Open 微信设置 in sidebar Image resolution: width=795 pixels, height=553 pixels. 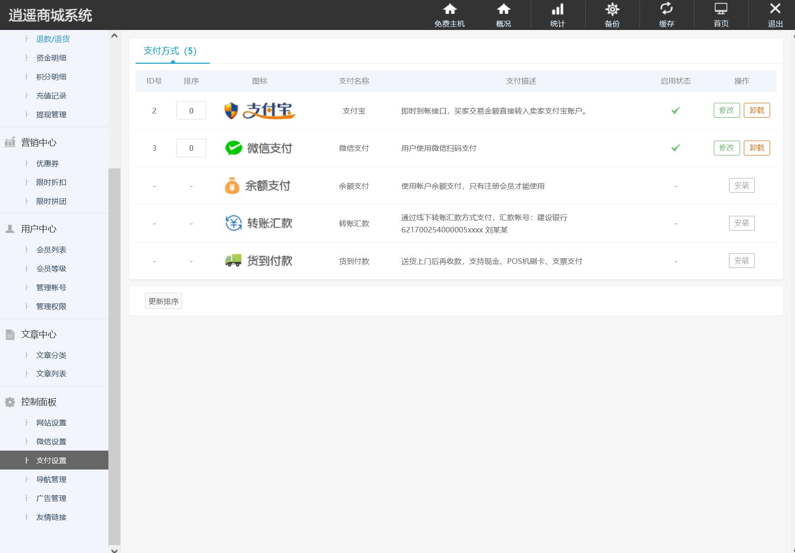click(x=51, y=442)
